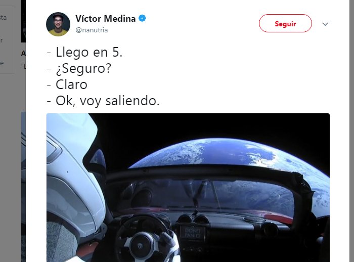
Task: Open the Tesla Roadster space photo
Action: [x=188, y=188]
